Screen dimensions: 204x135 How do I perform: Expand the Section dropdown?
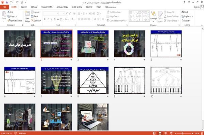36,21
